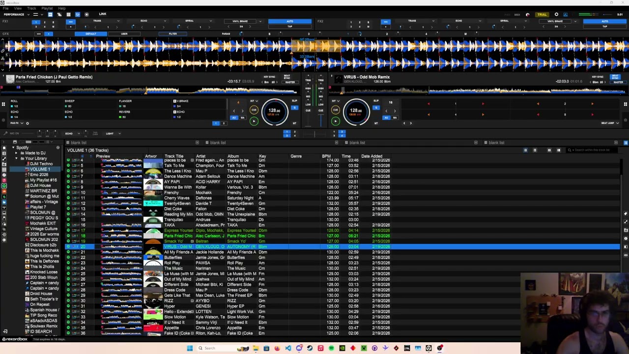
Task: Click the ID SEARCH playlist
Action: 40,331
